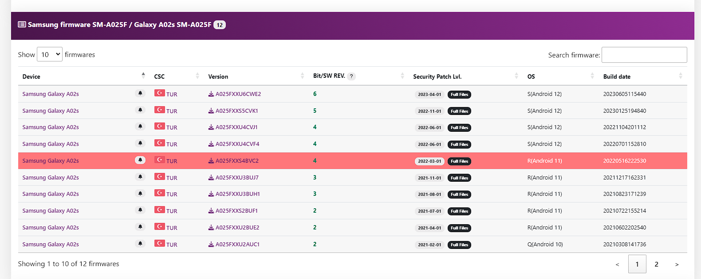Open Samsung Galaxy A02s link for A025FXXU2BUE2 row
The image size is (701, 279).
pos(51,228)
